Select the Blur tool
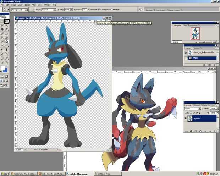 [x=2, y=45]
